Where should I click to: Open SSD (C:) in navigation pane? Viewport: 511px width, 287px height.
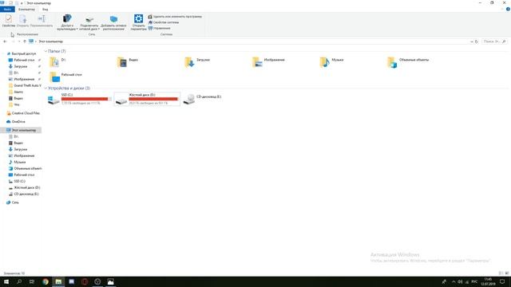[x=17, y=181]
